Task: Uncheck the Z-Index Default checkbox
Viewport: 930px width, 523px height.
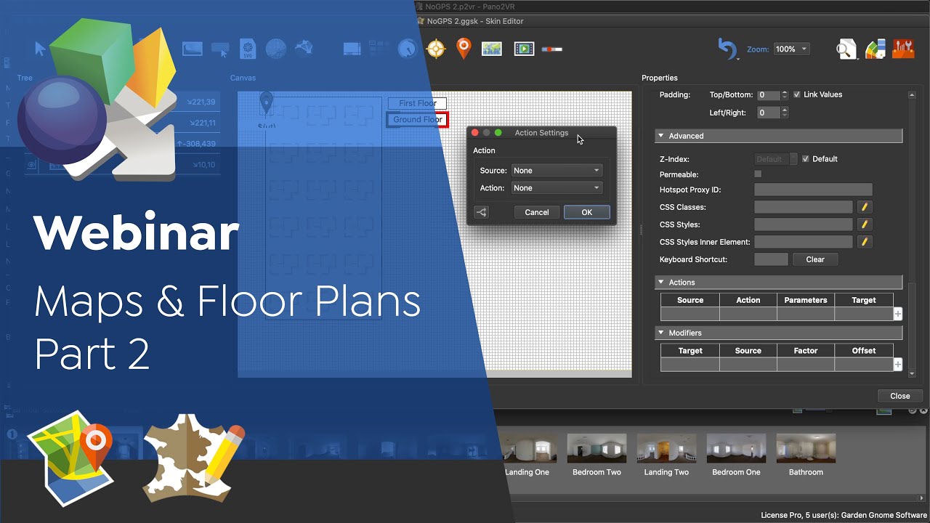Action: click(x=806, y=158)
